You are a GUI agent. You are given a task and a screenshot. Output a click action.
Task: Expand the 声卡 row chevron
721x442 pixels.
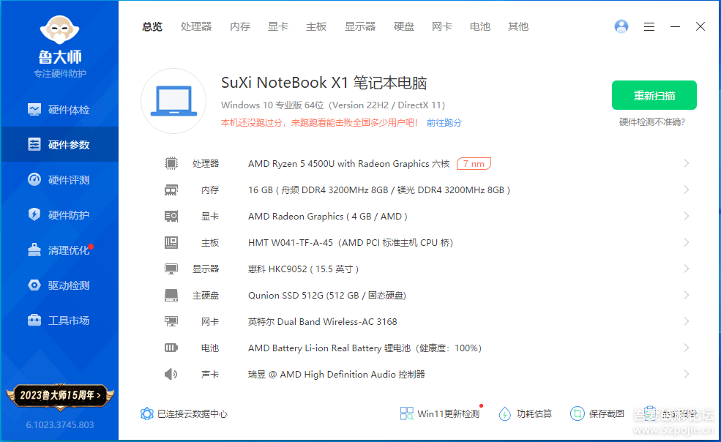pyautogui.click(x=686, y=374)
